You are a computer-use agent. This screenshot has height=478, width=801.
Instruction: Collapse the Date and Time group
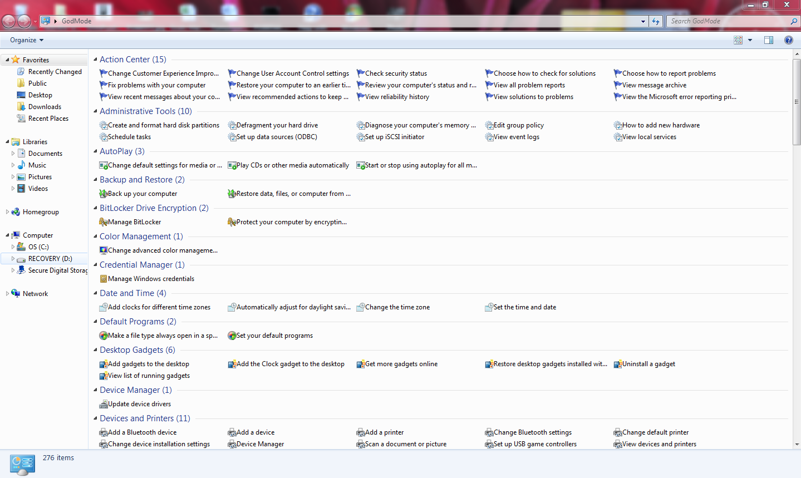click(x=95, y=293)
